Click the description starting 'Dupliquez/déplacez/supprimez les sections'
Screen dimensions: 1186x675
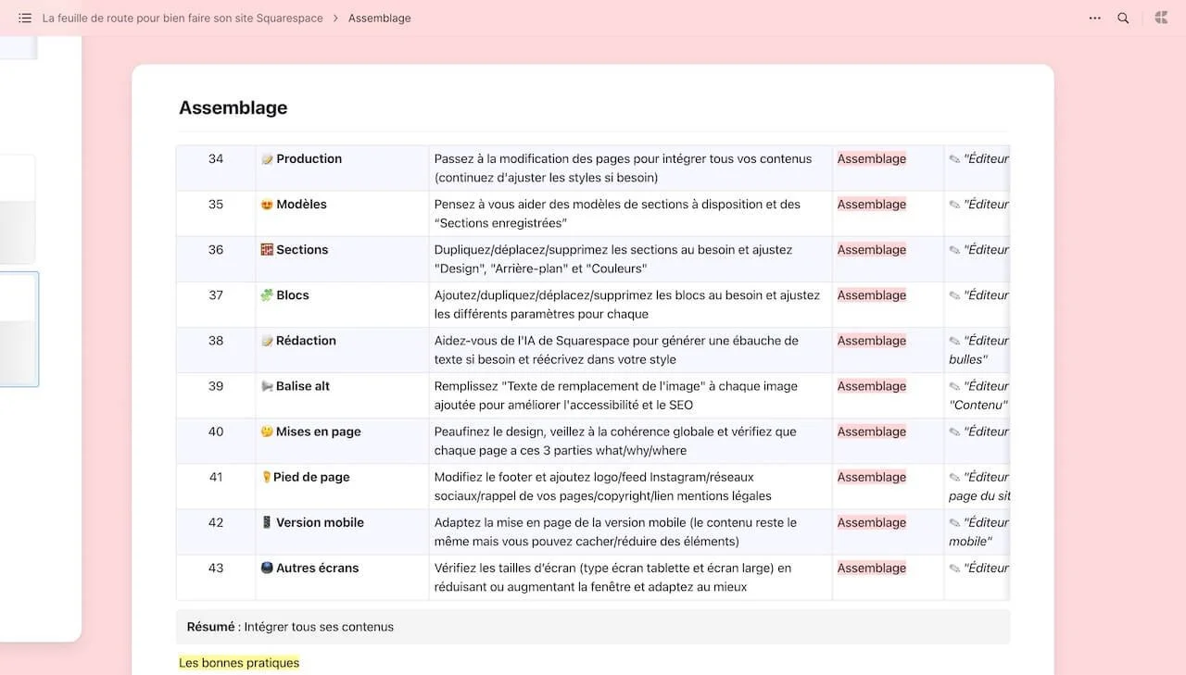coord(613,259)
